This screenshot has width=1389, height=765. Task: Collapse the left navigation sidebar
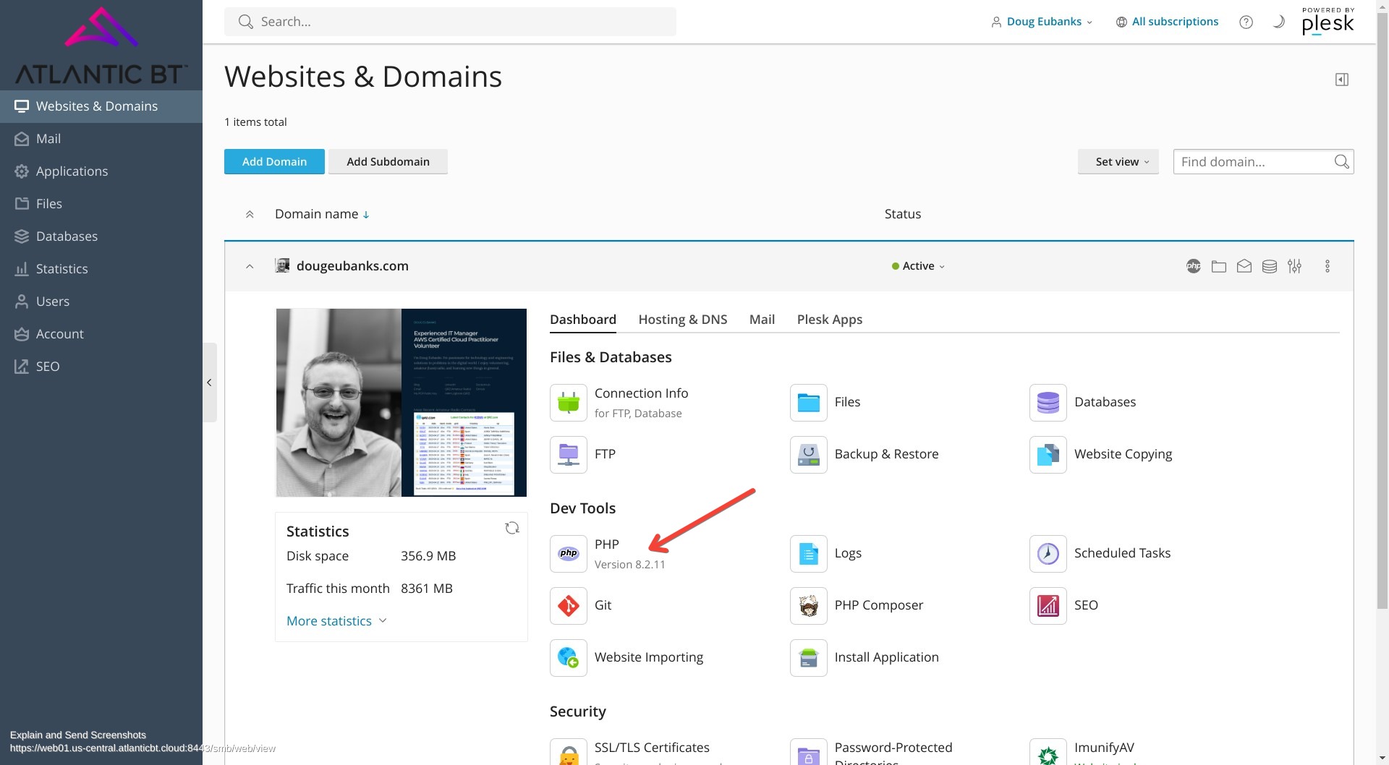pyautogui.click(x=210, y=382)
